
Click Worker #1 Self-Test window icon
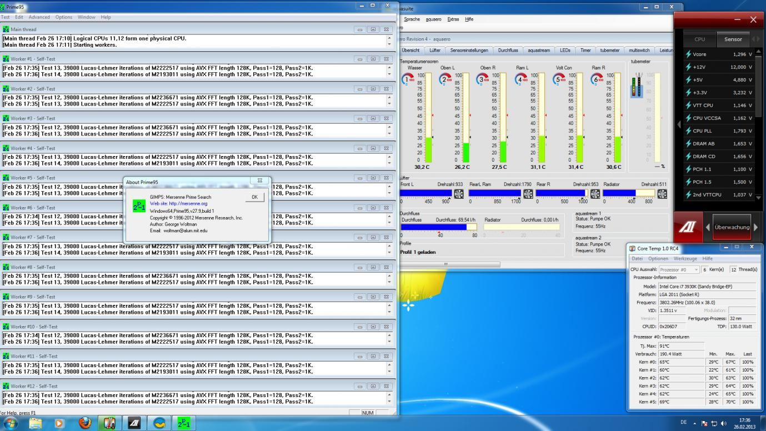pyautogui.click(x=6, y=59)
